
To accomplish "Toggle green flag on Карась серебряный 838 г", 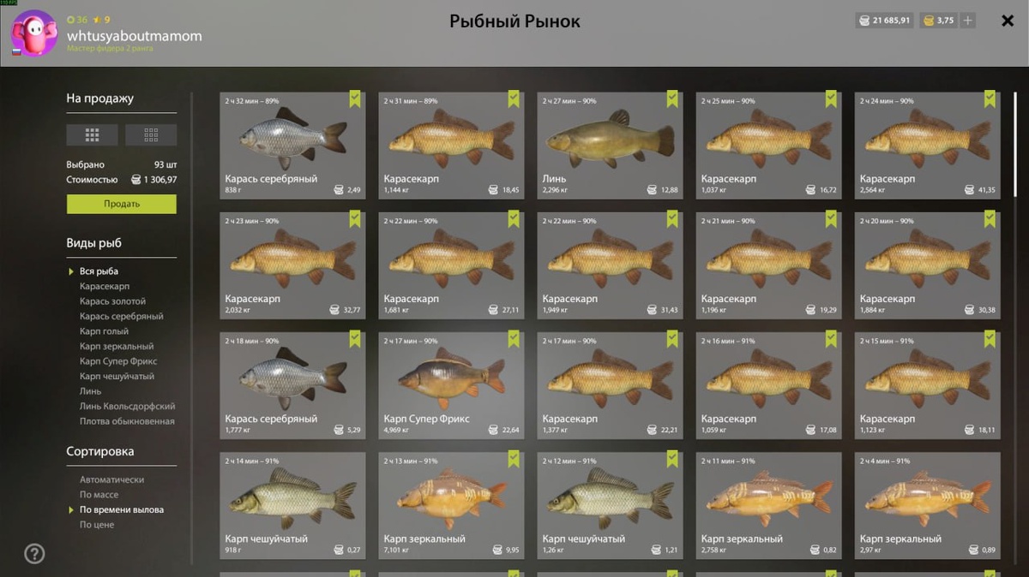I will click(354, 99).
